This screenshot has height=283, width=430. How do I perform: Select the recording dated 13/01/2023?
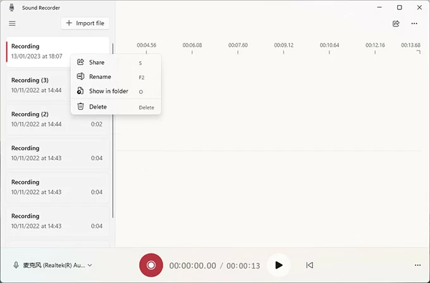point(38,51)
